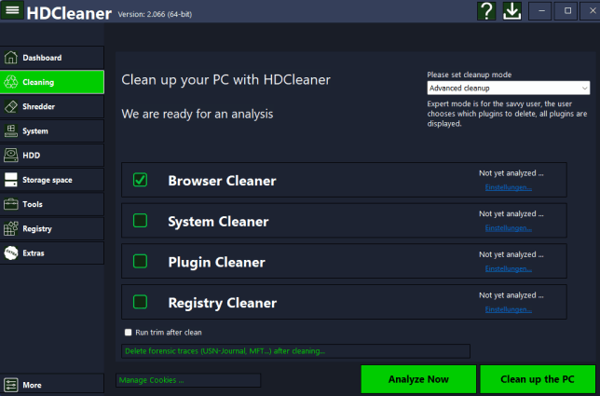600x396 pixels.
Task: Go to the Tools section
Action: point(51,204)
